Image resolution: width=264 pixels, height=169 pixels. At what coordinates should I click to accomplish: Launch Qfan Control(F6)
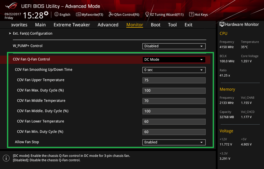click(x=127, y=14)
